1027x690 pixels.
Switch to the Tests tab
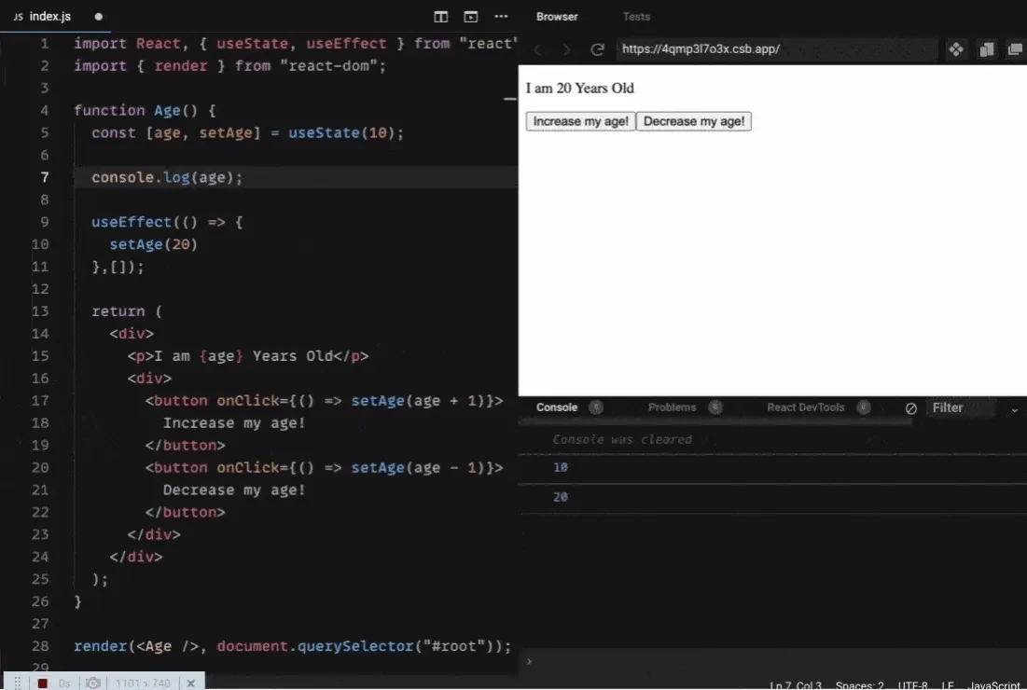pyautogui.click(x=637, y=17)
